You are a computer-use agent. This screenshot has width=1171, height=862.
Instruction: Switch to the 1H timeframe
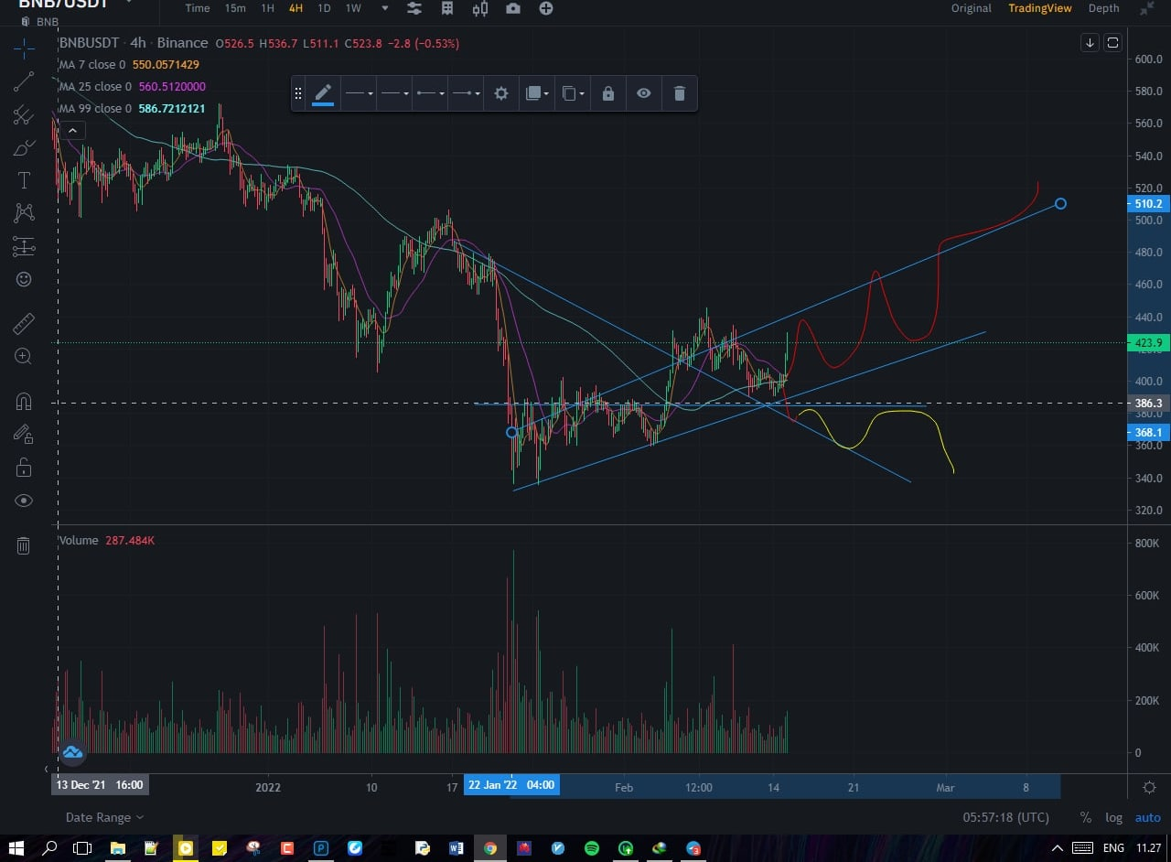click(267, 8)
